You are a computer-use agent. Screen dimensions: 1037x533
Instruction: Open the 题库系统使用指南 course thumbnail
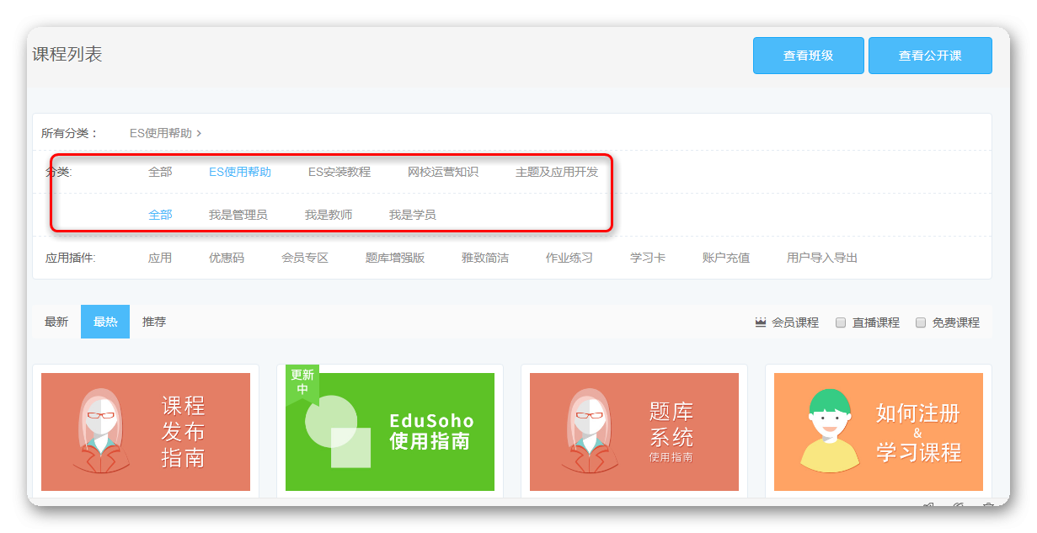coord(634,432)
